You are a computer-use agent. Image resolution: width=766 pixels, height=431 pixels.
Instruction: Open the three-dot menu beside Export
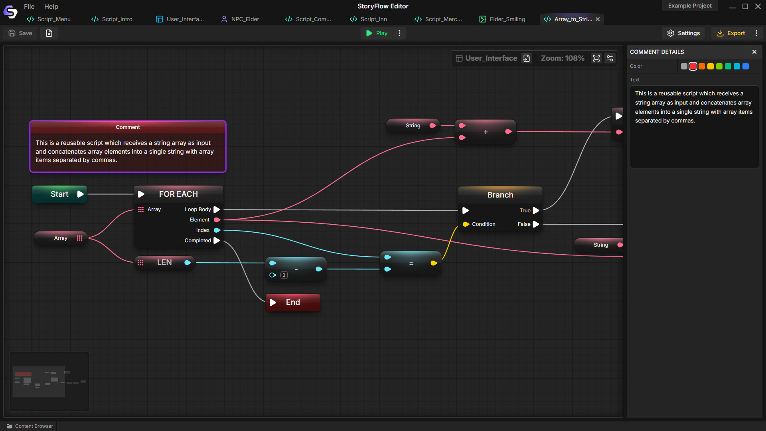756,33
